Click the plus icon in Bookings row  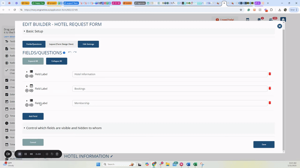pyautogui.click(x=27, y=90)
